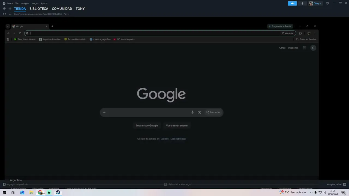The width and height of the screenshot is (349, 196).
Task: Open Google apps grid launcher
Action: click(305, 48)
